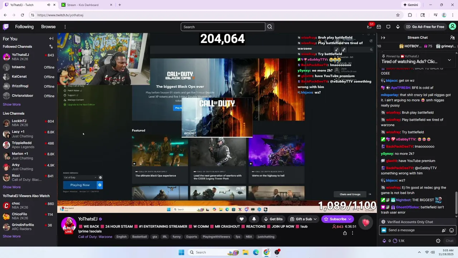Show more live channels
The image size is (458, 258).
pyautogui.click(x=12, y=187)
